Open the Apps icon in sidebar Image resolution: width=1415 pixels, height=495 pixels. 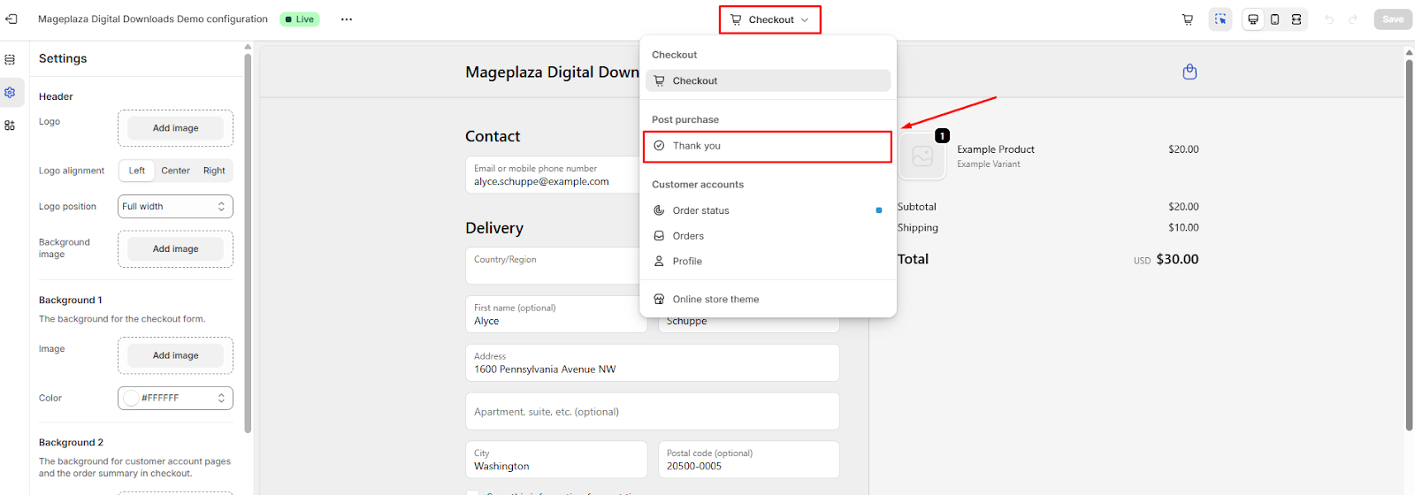(10, 126)
